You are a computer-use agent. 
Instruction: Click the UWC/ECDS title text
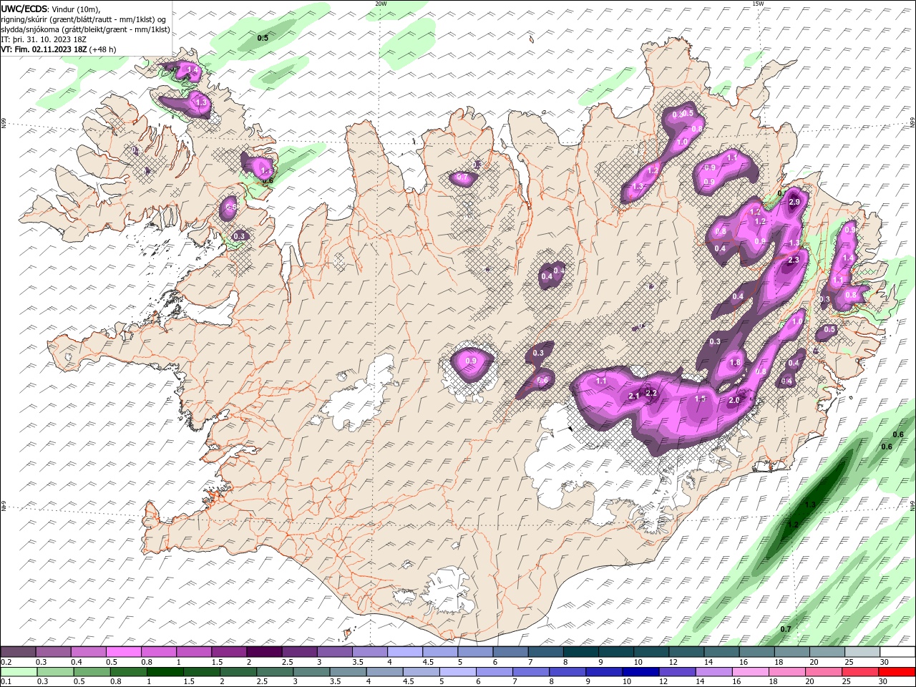click(24, 9)
